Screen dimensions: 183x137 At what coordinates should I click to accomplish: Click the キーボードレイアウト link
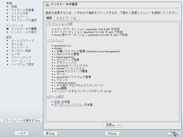point(68,105)
